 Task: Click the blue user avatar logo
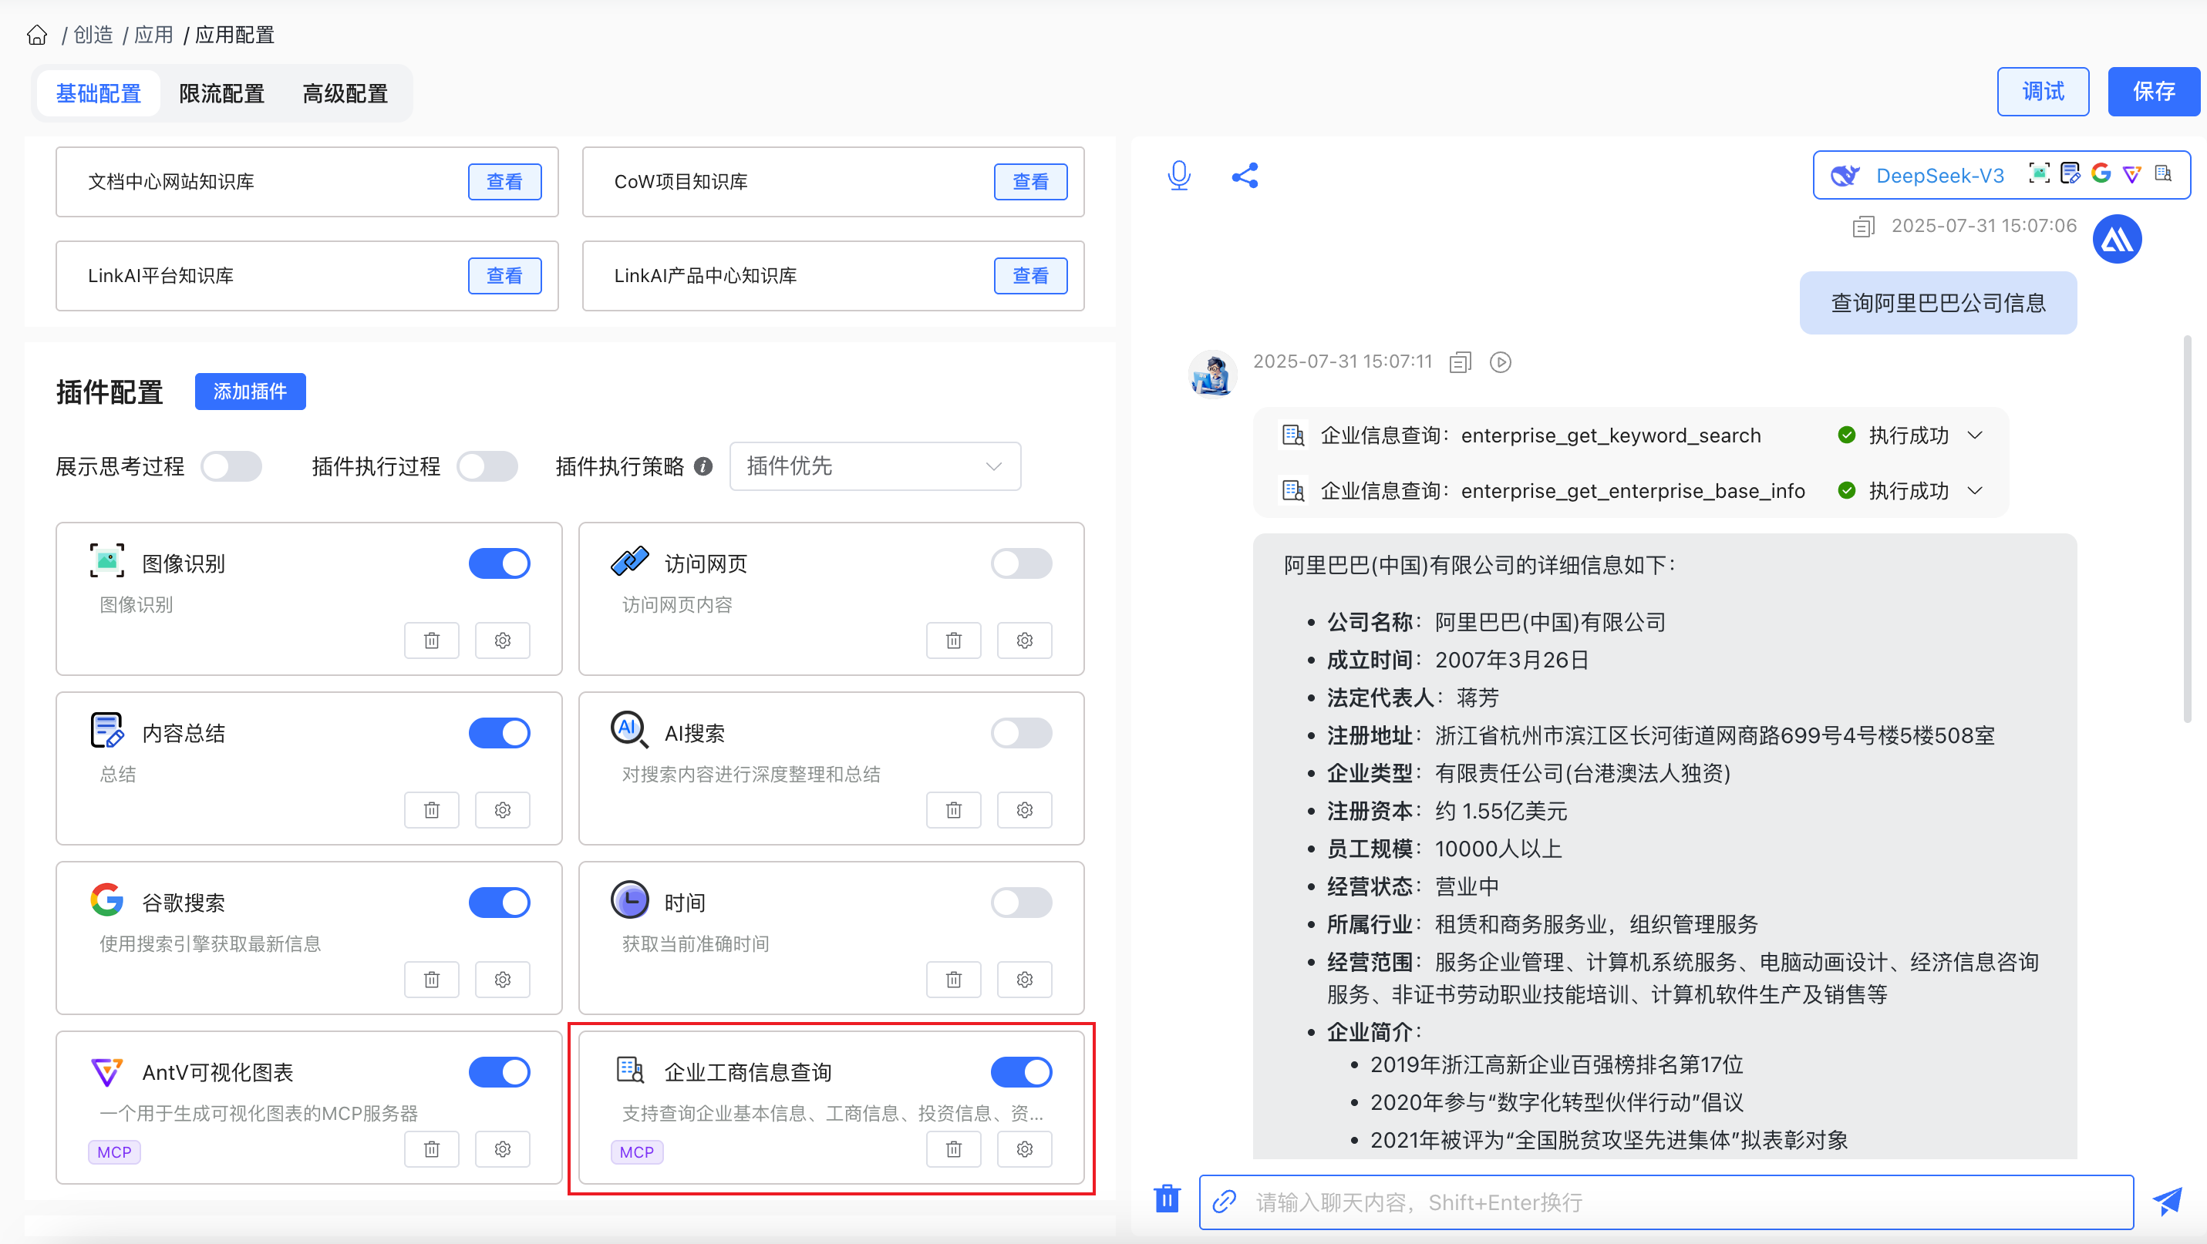pyautogui.click(x=2117, y=239)
